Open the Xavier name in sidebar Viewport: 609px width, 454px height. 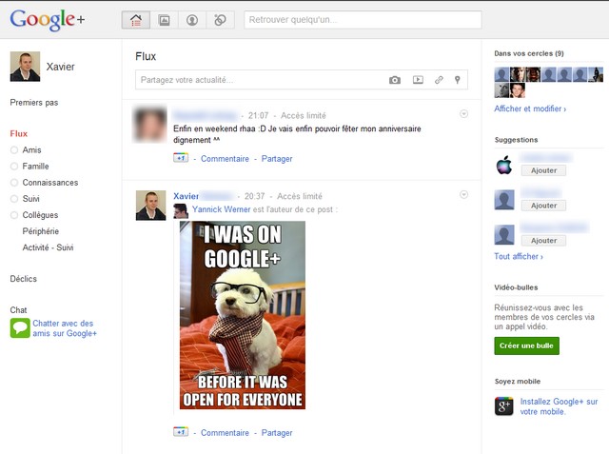pyautogui.click(x=60, y=67)
